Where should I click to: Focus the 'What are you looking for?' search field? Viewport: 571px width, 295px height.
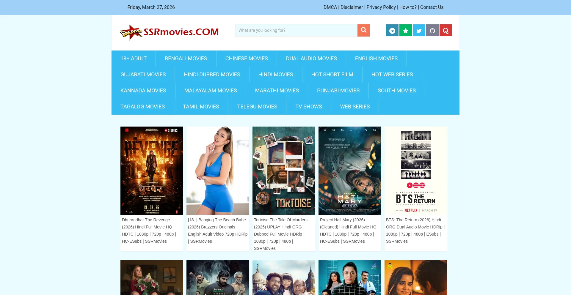pyautogui.click(x=296, y=30)
